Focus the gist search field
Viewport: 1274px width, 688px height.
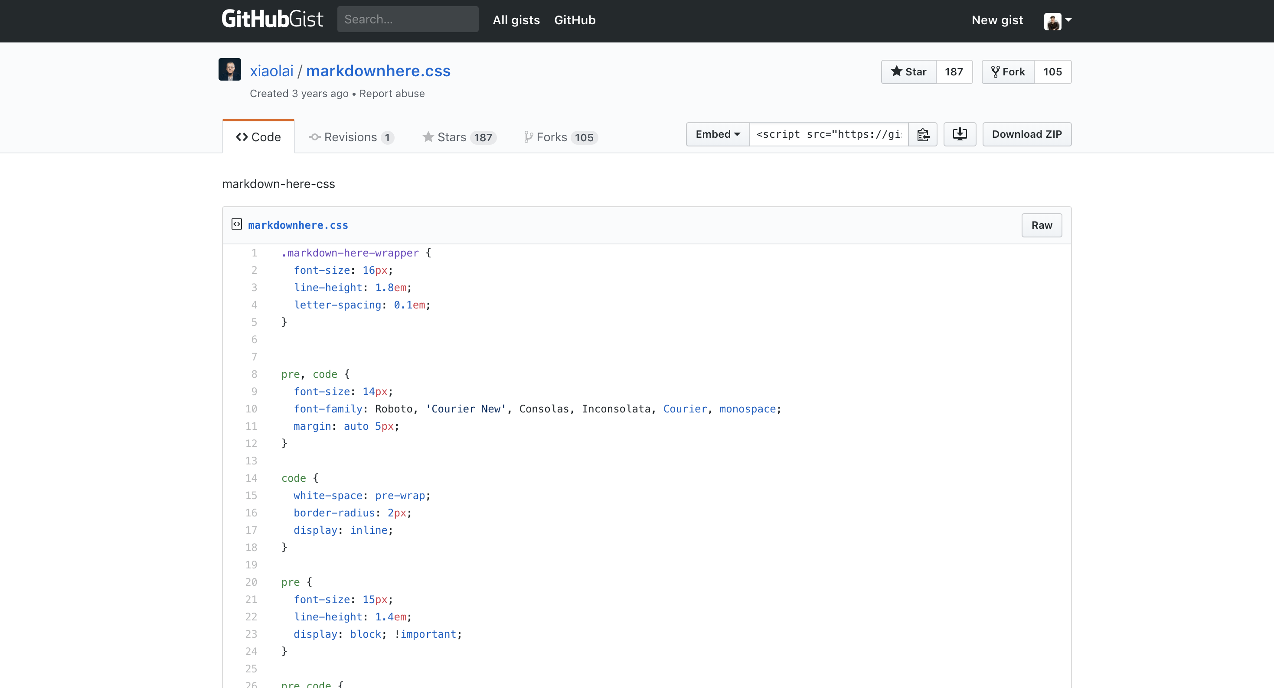point(408,20)
